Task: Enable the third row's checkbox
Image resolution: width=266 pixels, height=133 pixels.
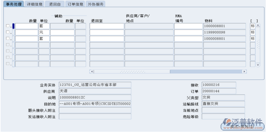Action: click(x=8, y=38)
